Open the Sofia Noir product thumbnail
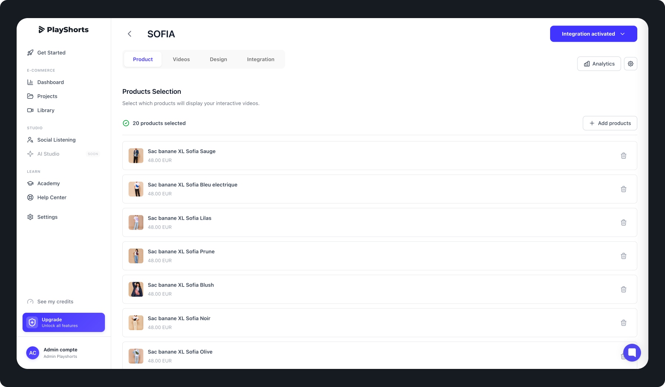This screenshot has width=665, height=387. pyautogui.click(x=136, y=323)
